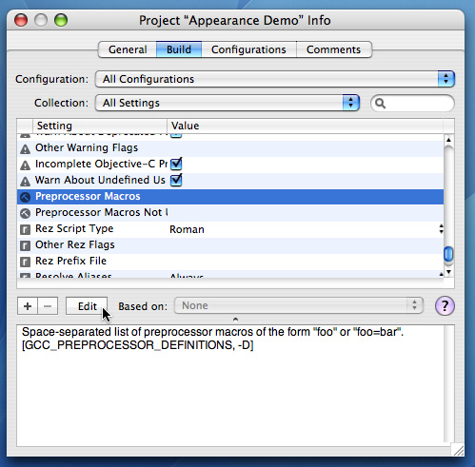The width and height of the screenshot is (475, 467).
Task: Open the Rez Script Type Roman value popup
Action: 306,229
